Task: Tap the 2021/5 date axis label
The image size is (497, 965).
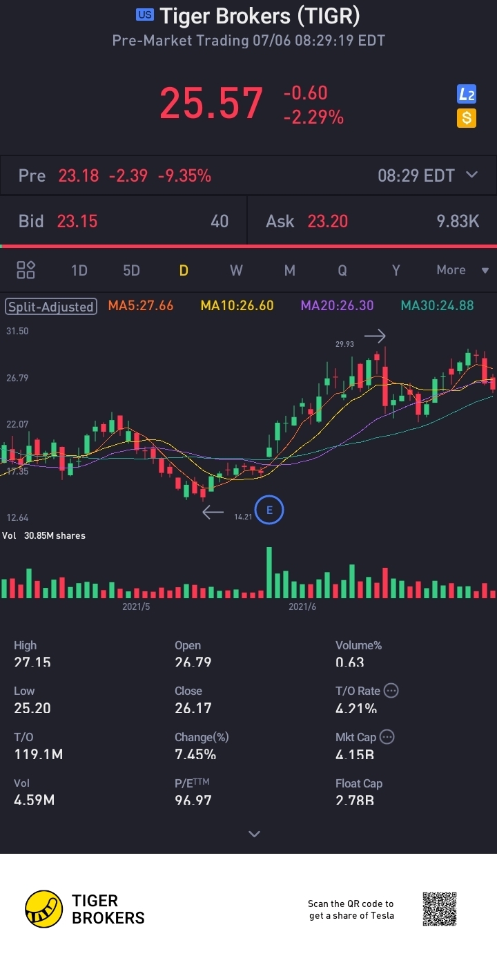Action: pyautogui.click(x=136, y=606)
